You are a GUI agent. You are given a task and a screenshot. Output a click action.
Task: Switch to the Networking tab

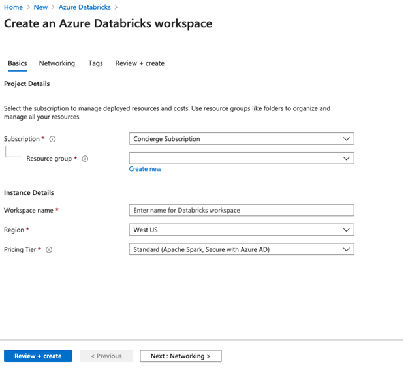pyautogui.click(x=57, y=63)
